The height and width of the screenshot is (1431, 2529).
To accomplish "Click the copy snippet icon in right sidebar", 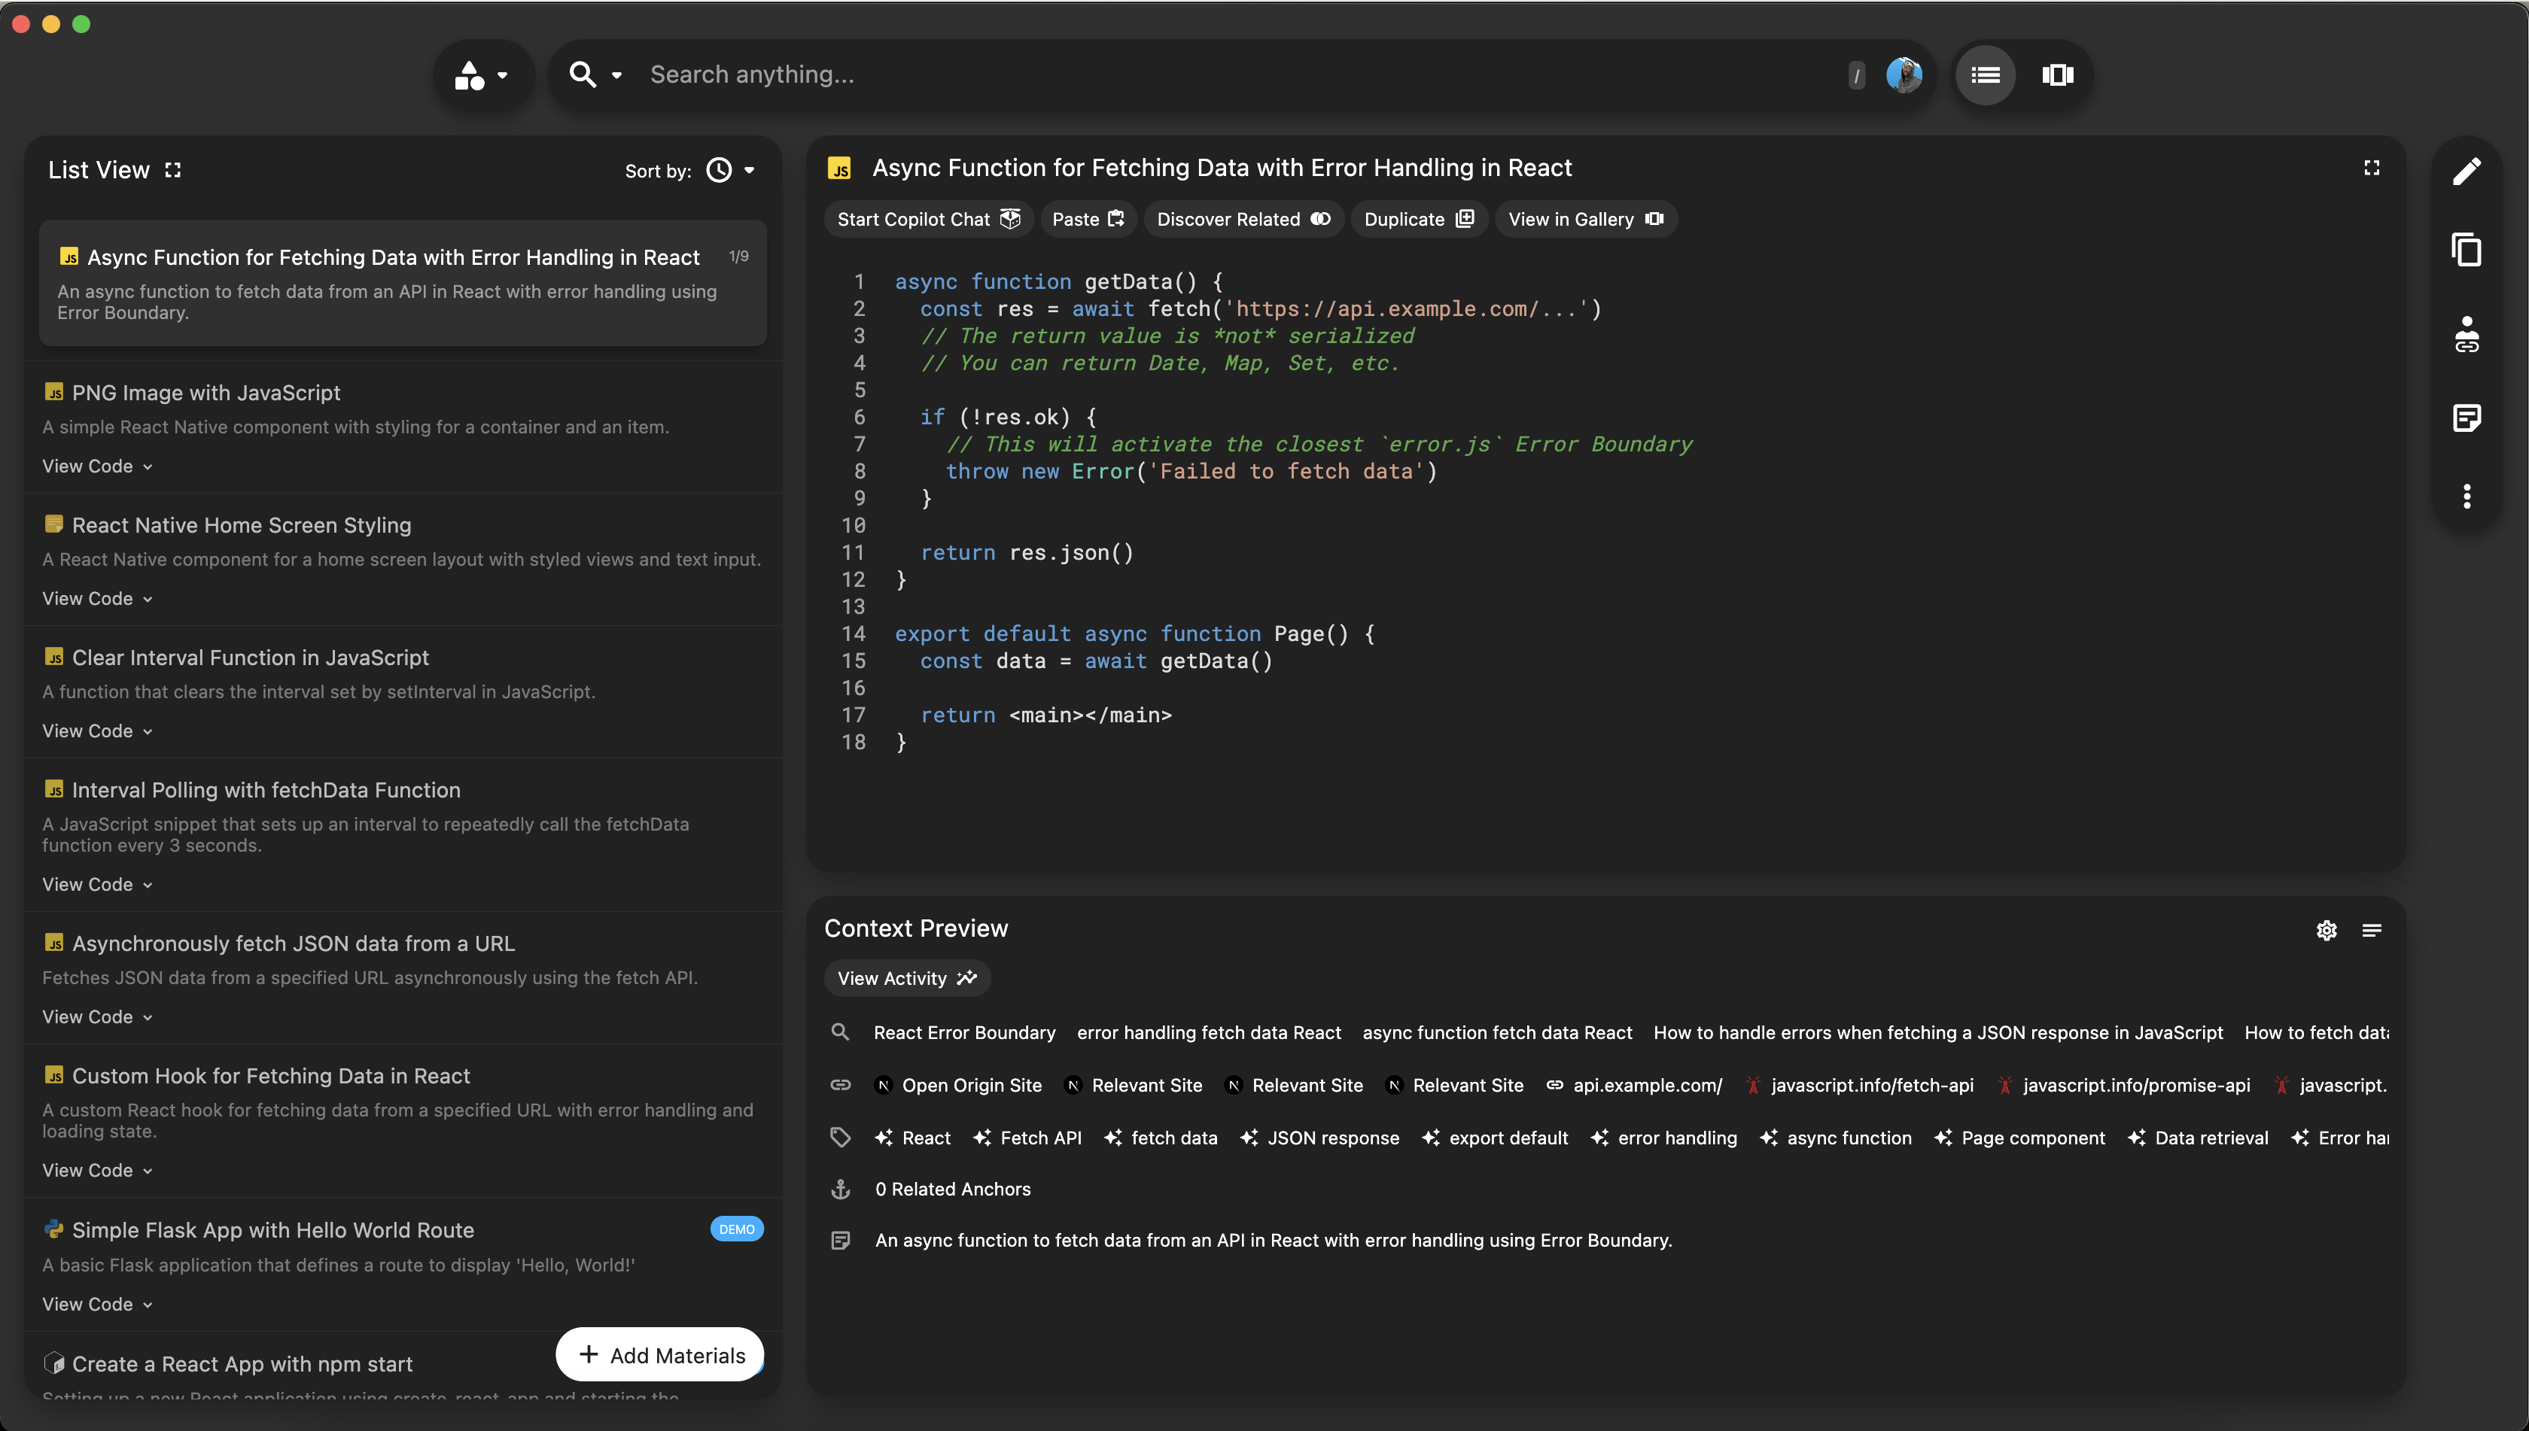I will pyautogui.click(x=2466, y=250).
